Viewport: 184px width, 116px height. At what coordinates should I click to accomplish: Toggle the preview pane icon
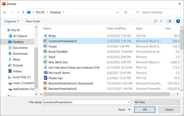(x=169, y=21)
